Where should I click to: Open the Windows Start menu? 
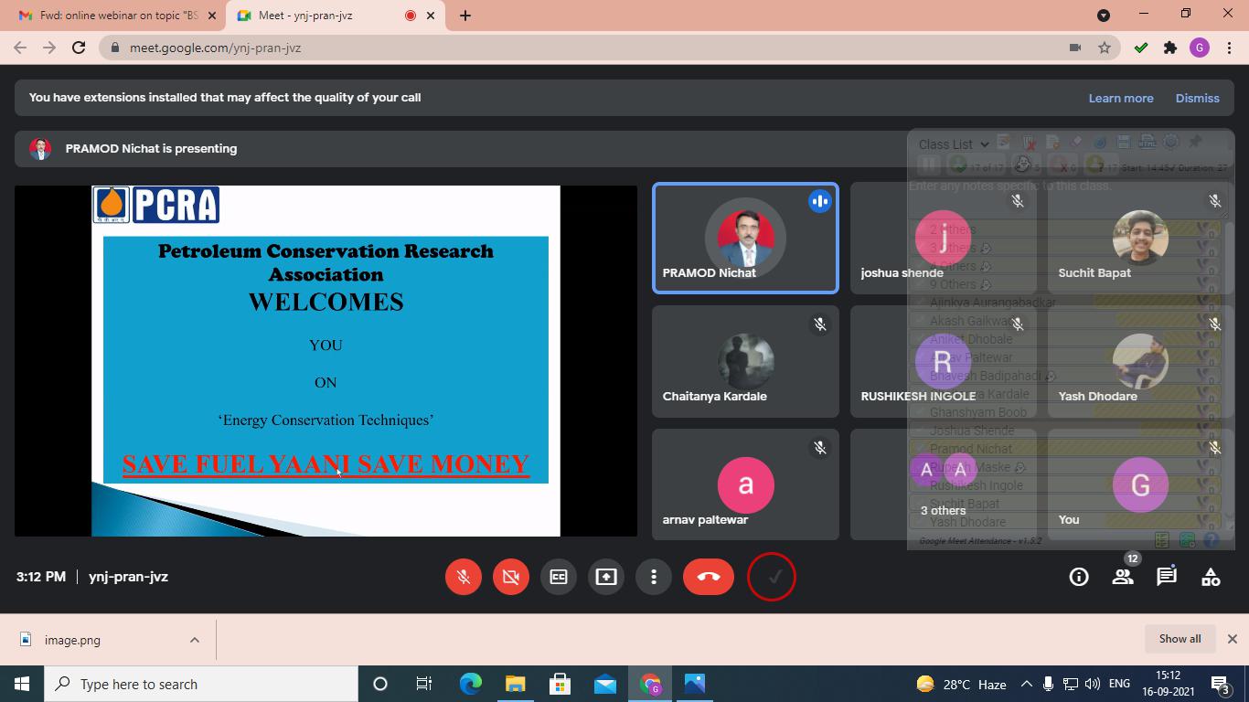[22, 684]
